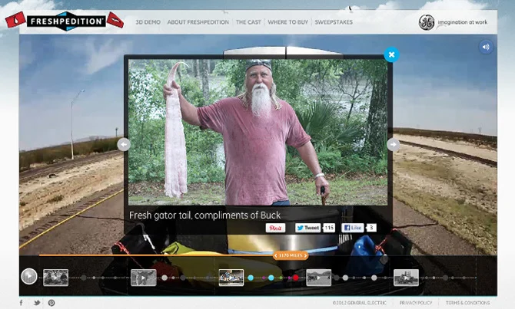
Task: Select cyan dot nearest the green dot
Action: pos(271,278)
